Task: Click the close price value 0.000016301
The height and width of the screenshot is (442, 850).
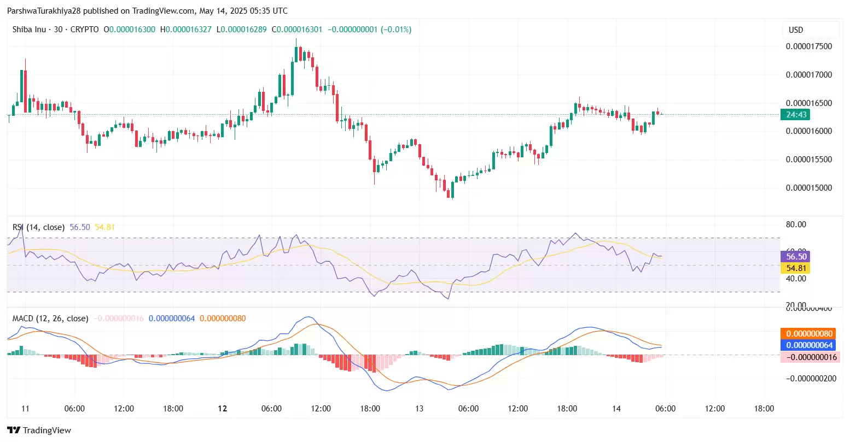Action: click(x=296, y=30)
